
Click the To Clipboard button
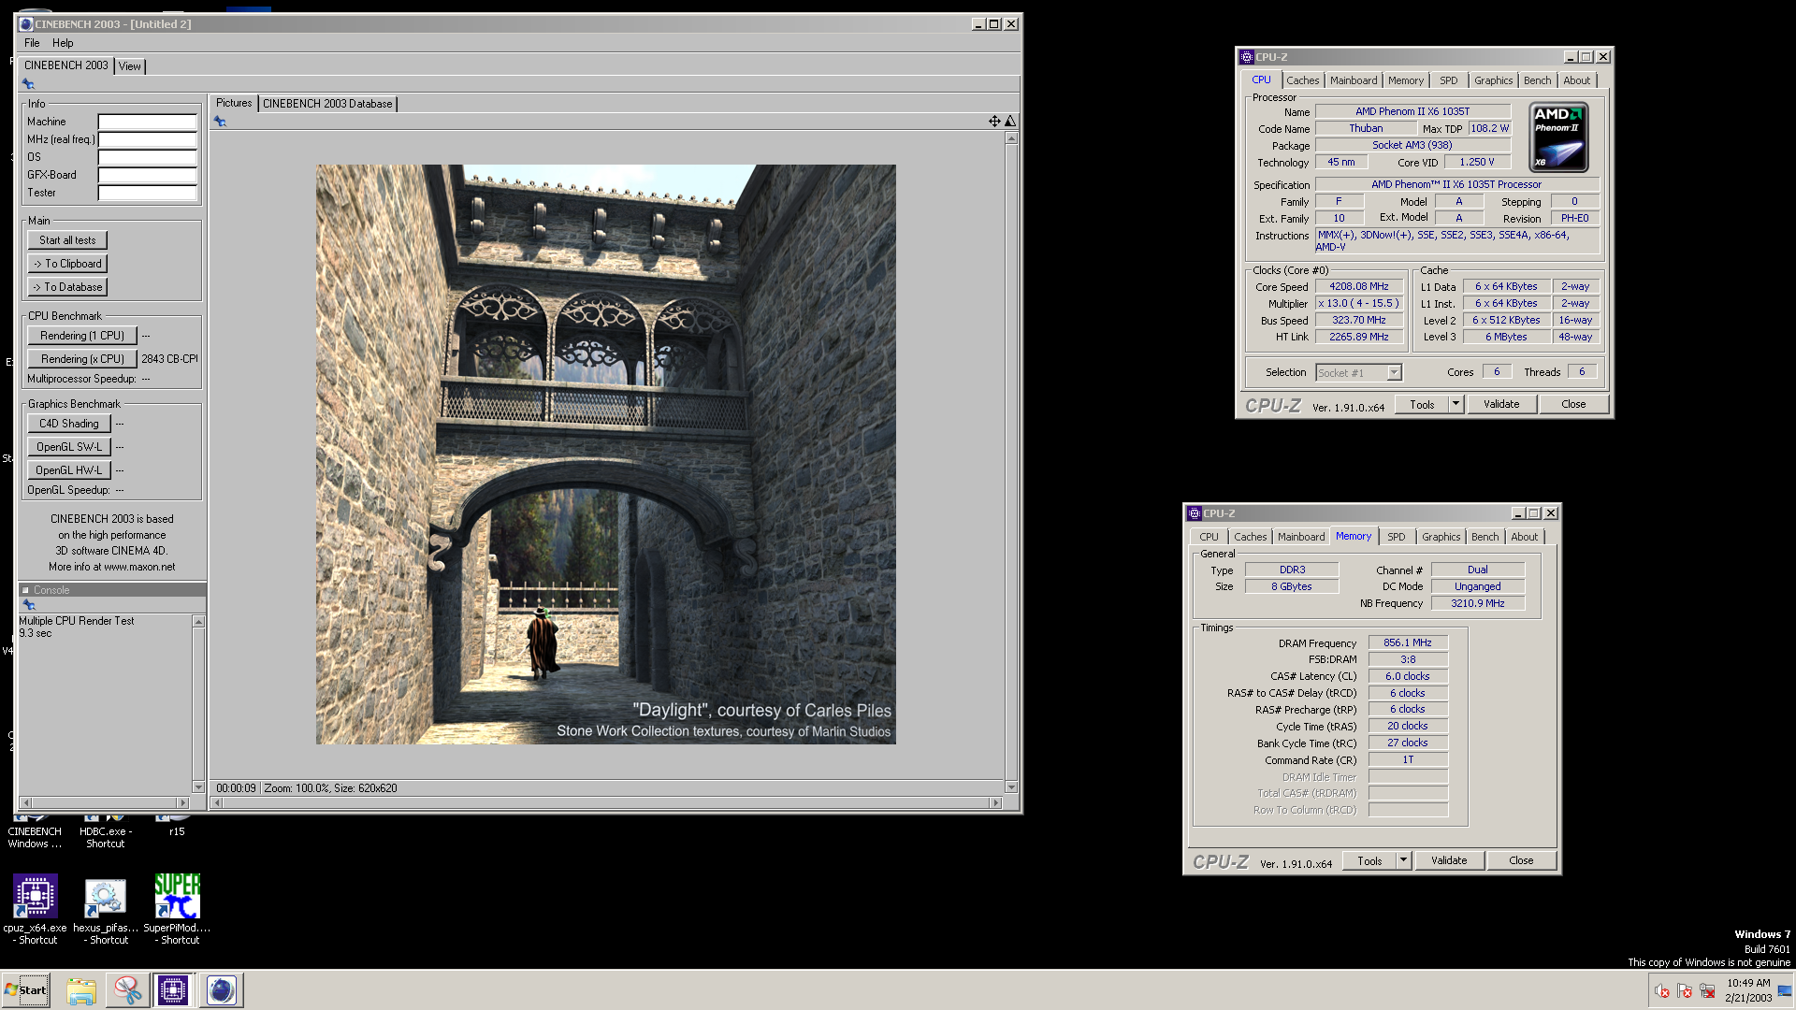67,264
